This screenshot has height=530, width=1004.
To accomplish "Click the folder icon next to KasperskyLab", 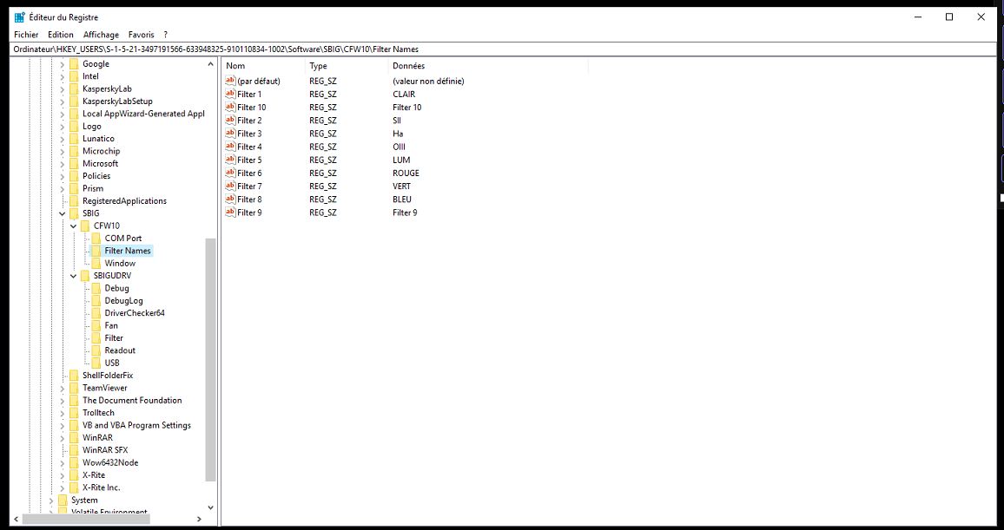I will tap(74, 88).
